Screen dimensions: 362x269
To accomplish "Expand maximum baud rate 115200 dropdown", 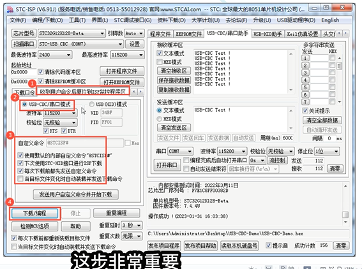I will click(140, 55).
